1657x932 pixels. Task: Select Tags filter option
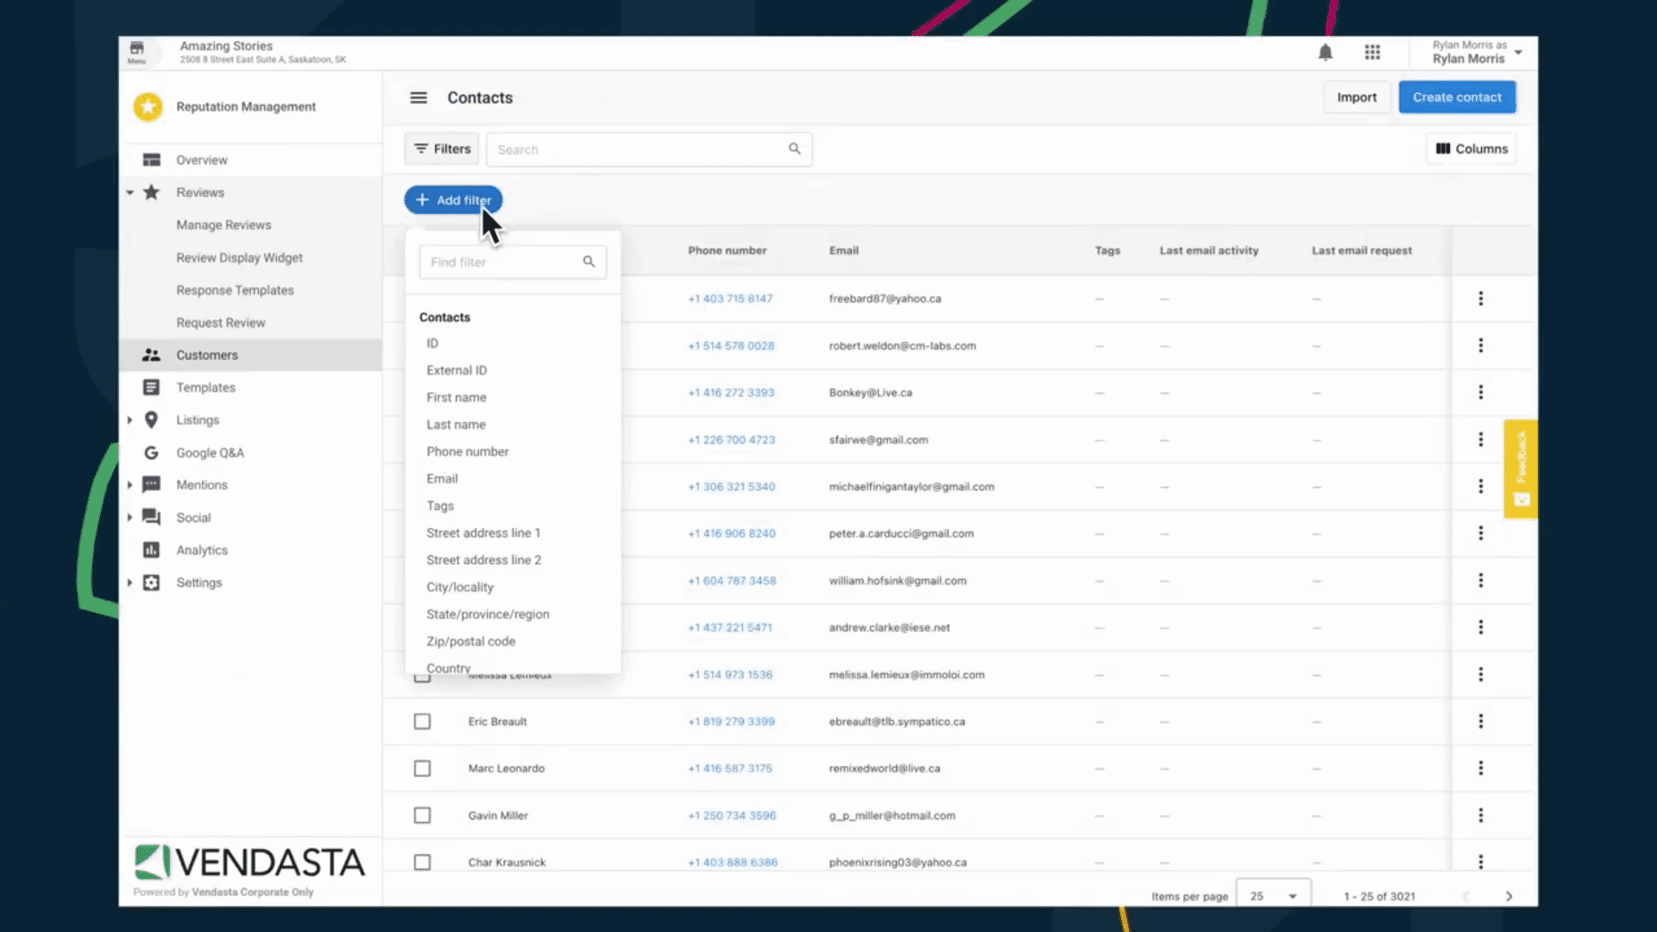pyautogui.click(x=439, y=504)
